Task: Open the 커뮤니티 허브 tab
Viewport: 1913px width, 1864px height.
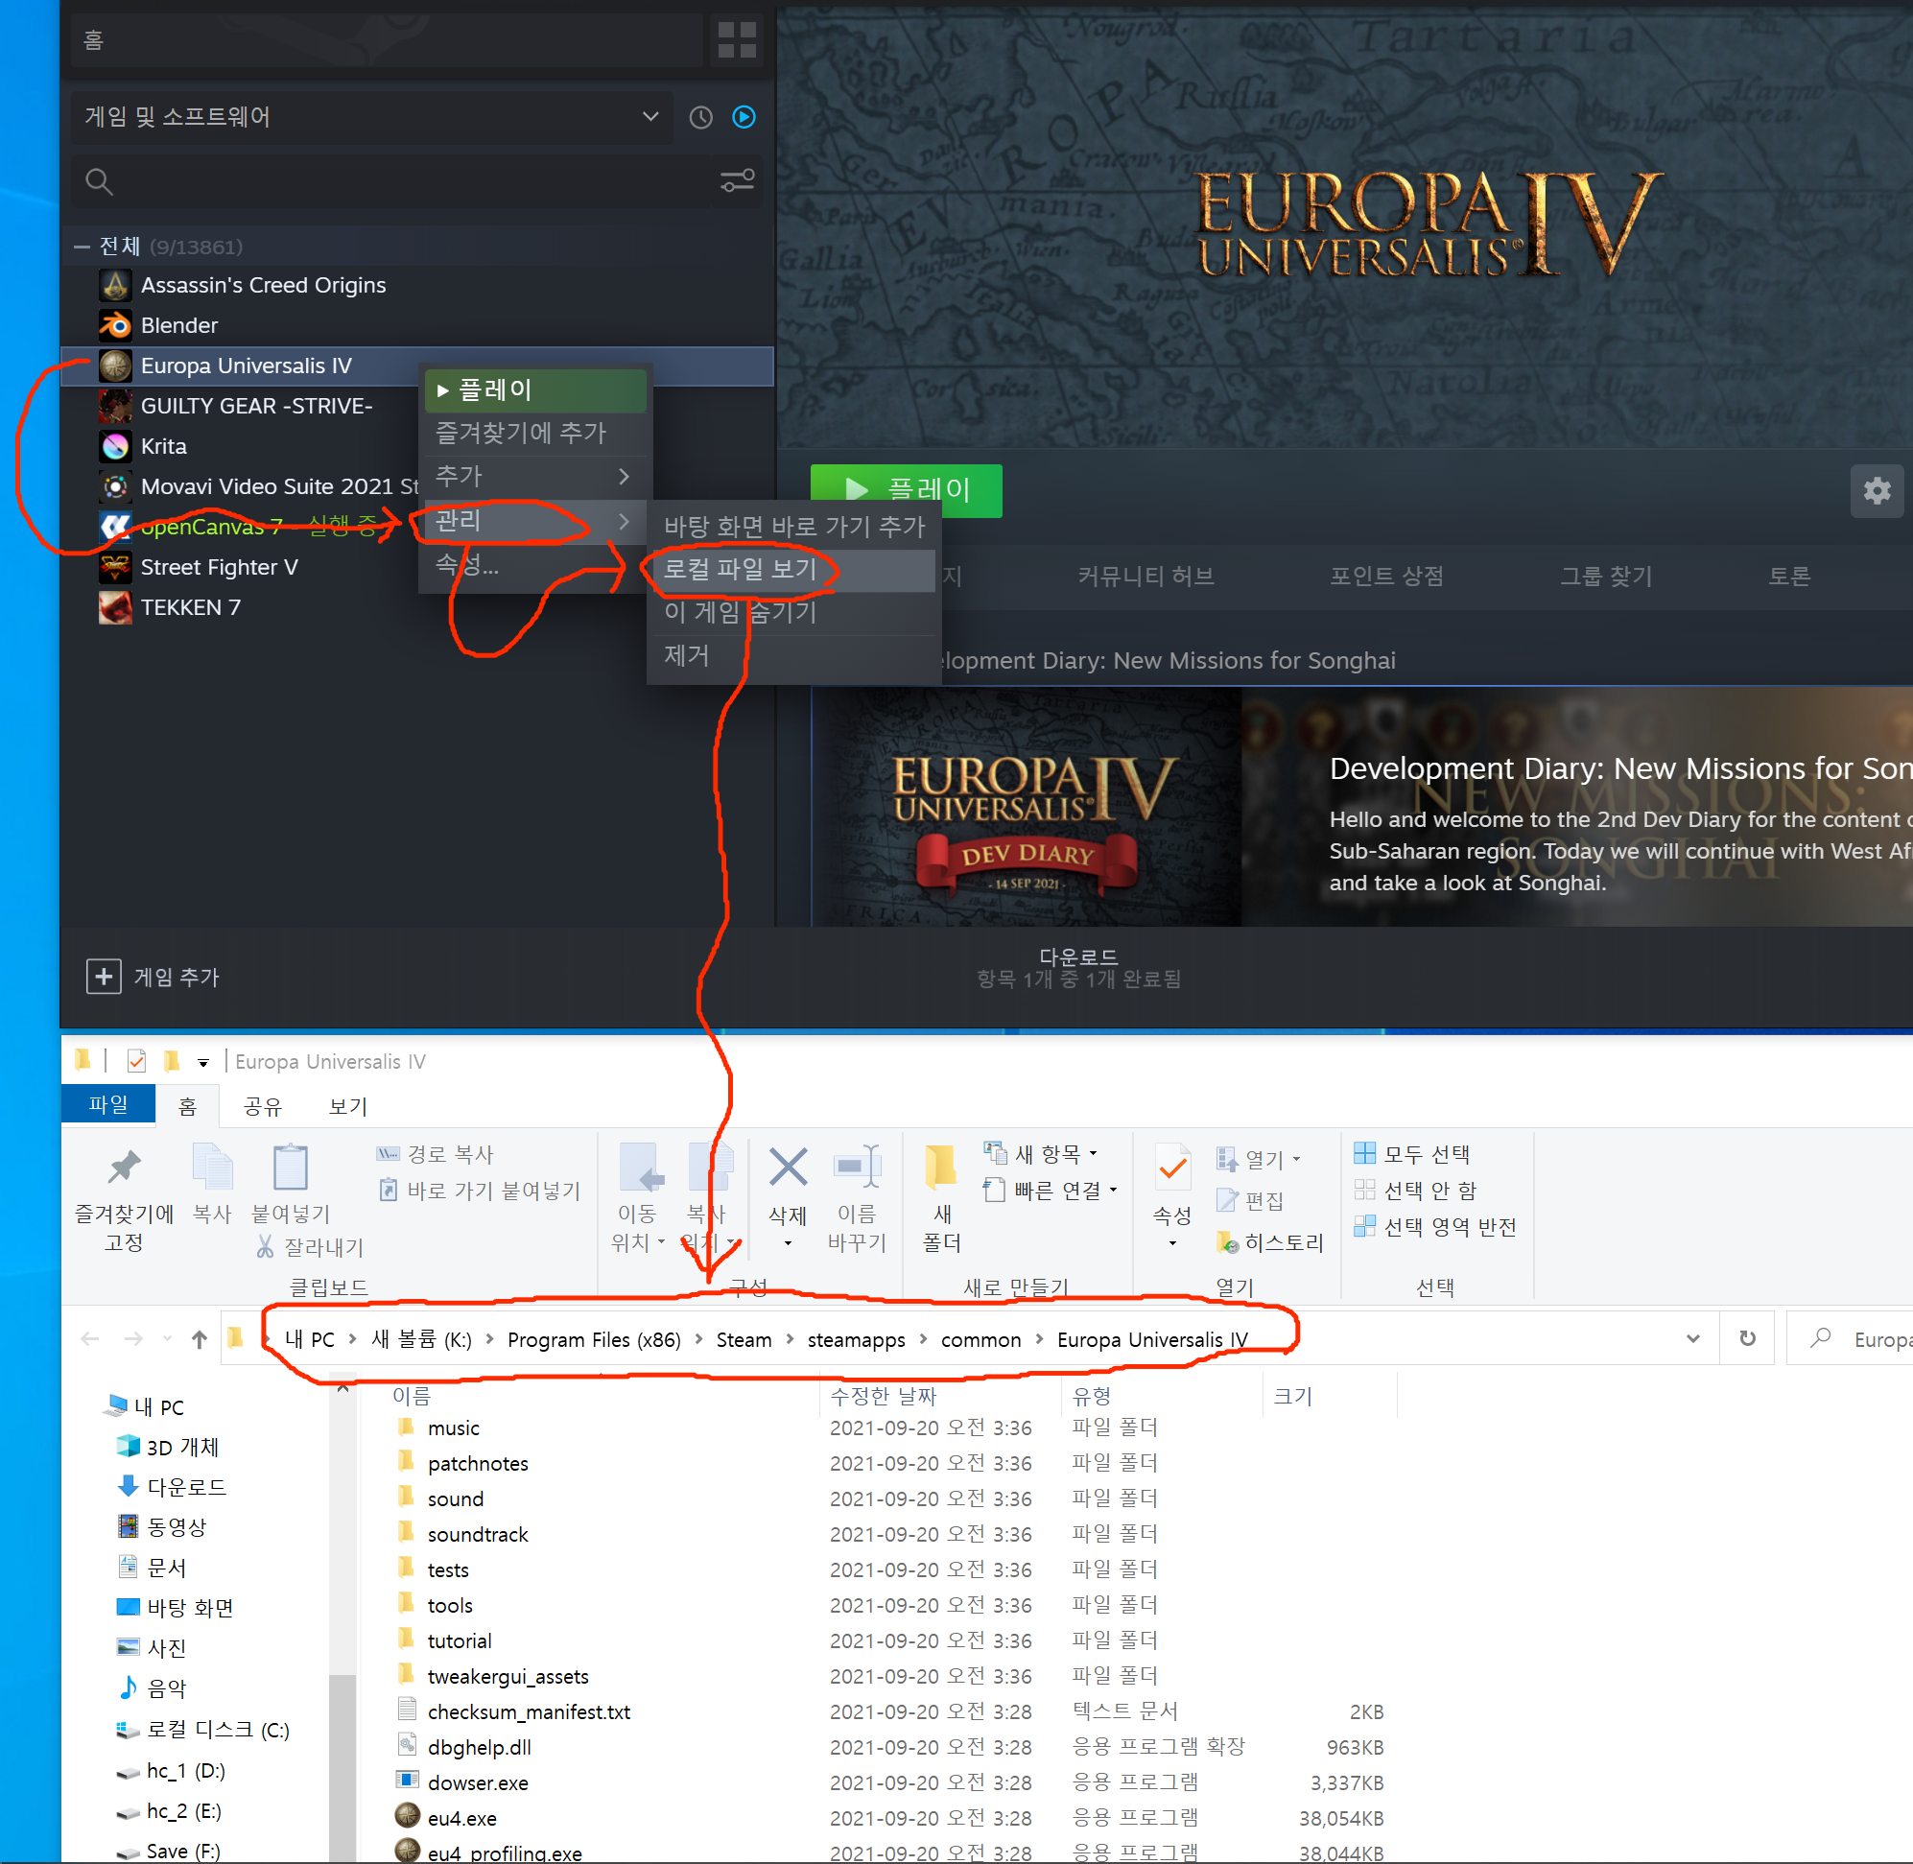Action: pyautogui.click(x=1145, y=576)
